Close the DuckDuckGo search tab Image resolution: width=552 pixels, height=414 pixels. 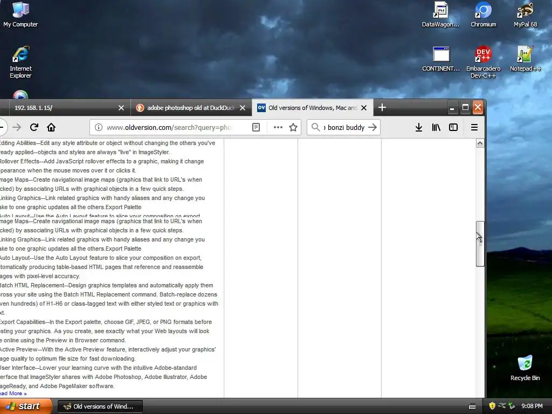[x=243, y=108]
